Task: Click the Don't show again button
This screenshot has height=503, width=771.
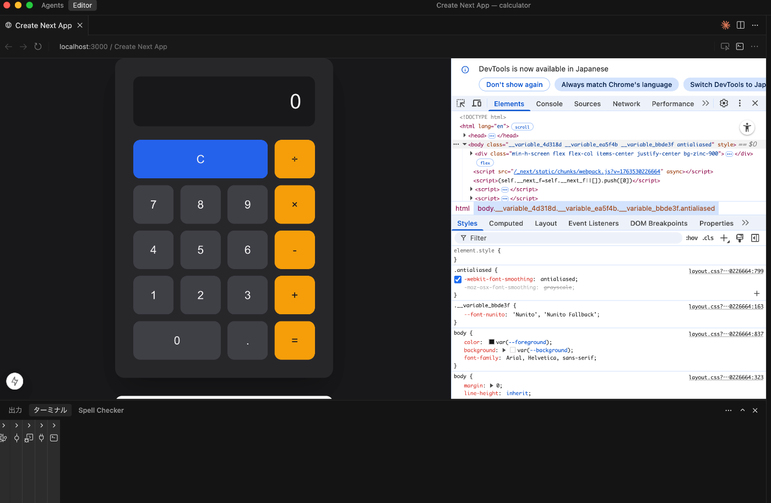Action: (514, 85)
